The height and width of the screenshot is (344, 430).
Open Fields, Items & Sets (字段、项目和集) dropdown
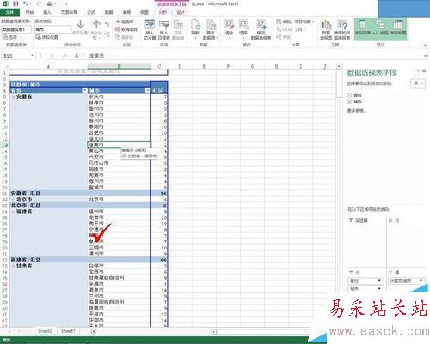pyautogui.click(x=295, y=21)
